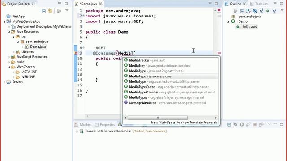
Task: Choose MediaType - java.awt.PageAttributes proposal
Action: 171,71
